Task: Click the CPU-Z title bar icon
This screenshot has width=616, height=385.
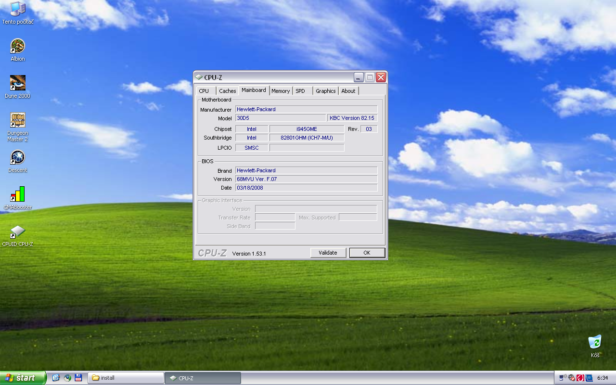Action: pyautogui.click(x=199, y=77)
